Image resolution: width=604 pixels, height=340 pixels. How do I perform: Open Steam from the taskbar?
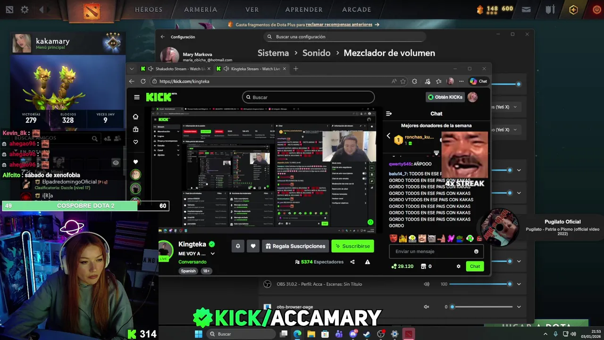pyautogui.click(x=367, y=334)
